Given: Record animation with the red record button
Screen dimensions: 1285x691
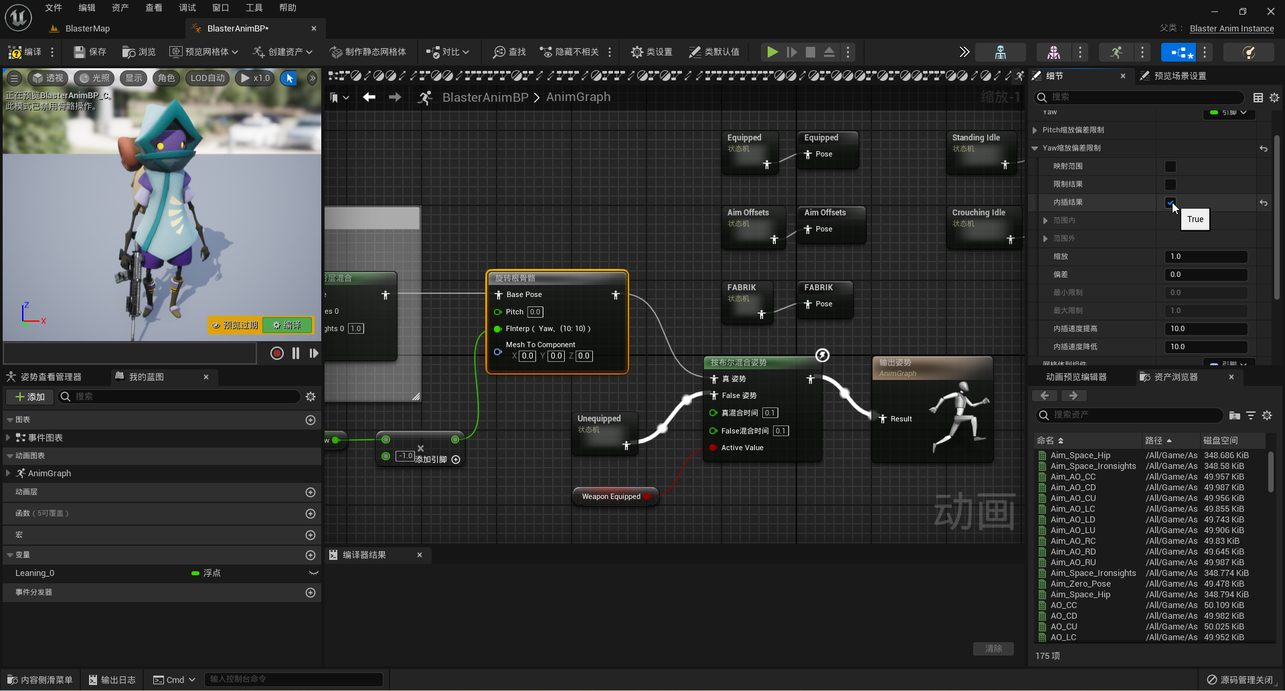Looking at the screenshot, I should (277, 353).
